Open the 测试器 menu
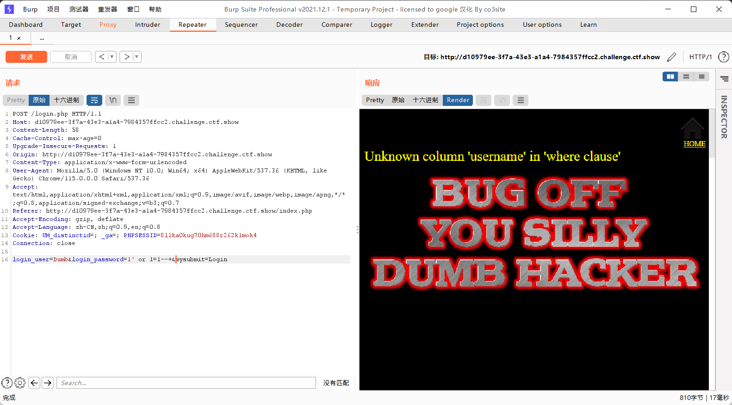The width and height of the screenshot is (732, 405). click(x=79, y=9)
